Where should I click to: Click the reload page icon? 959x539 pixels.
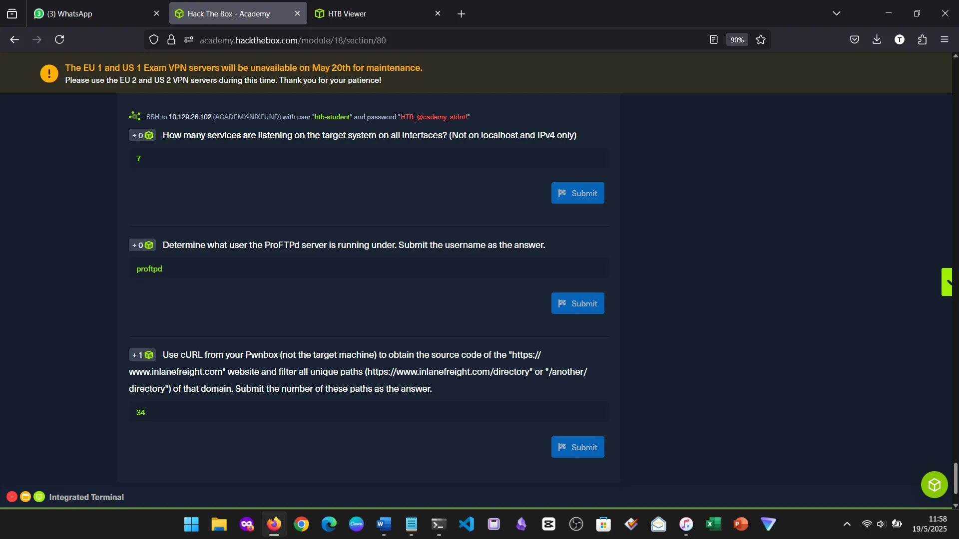pos(59,40)
